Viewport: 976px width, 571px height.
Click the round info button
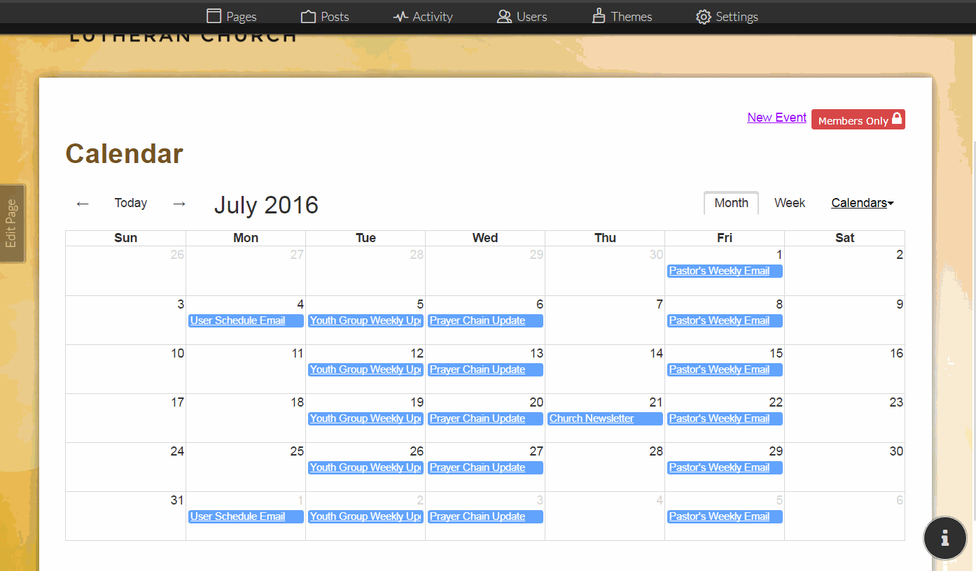[x=944, y=537]
